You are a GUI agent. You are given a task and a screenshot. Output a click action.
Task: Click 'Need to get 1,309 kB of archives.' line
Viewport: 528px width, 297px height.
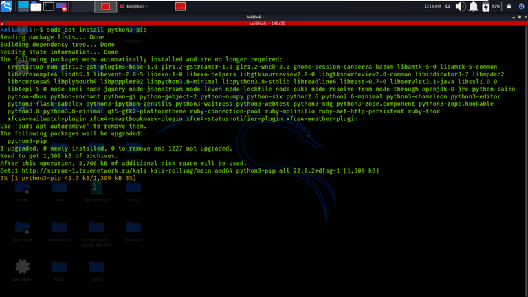pos(59,155)
